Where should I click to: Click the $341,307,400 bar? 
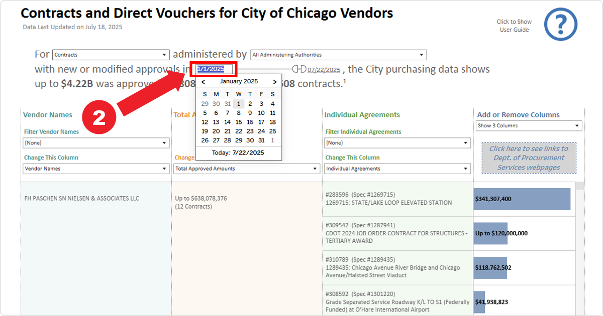coord(522,199)
